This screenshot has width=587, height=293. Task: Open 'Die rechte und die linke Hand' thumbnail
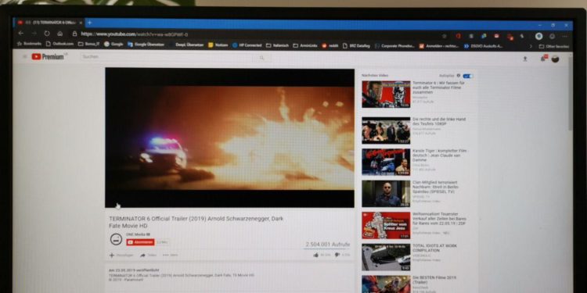point(386,130)
